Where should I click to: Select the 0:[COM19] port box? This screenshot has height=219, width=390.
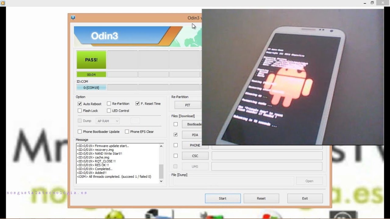tap(91, 88)
